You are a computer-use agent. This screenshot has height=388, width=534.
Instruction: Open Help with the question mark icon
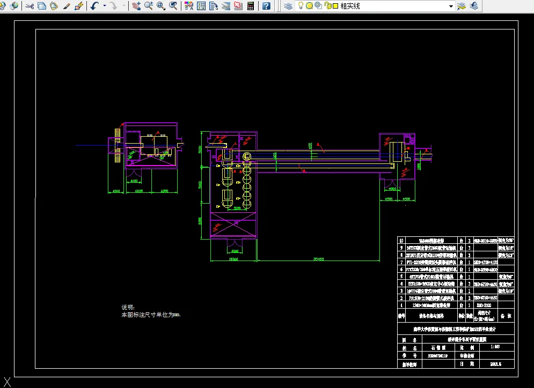266,6
